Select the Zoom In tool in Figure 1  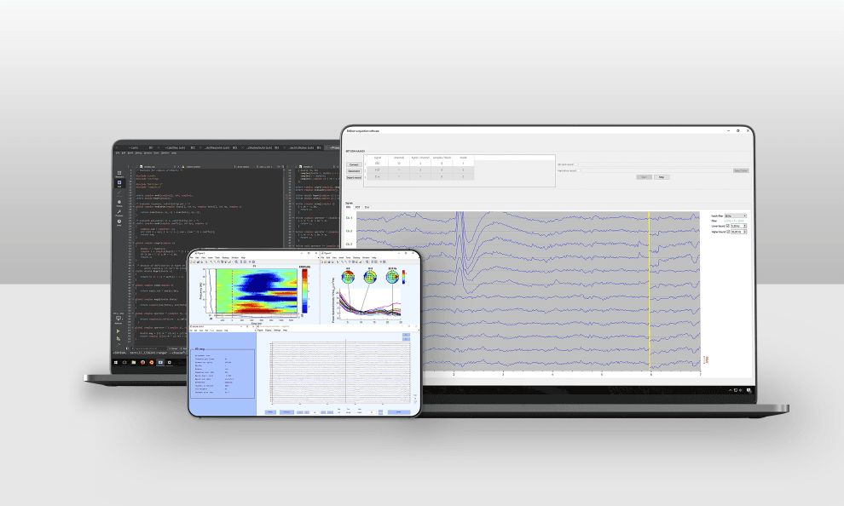pos(211,262)
